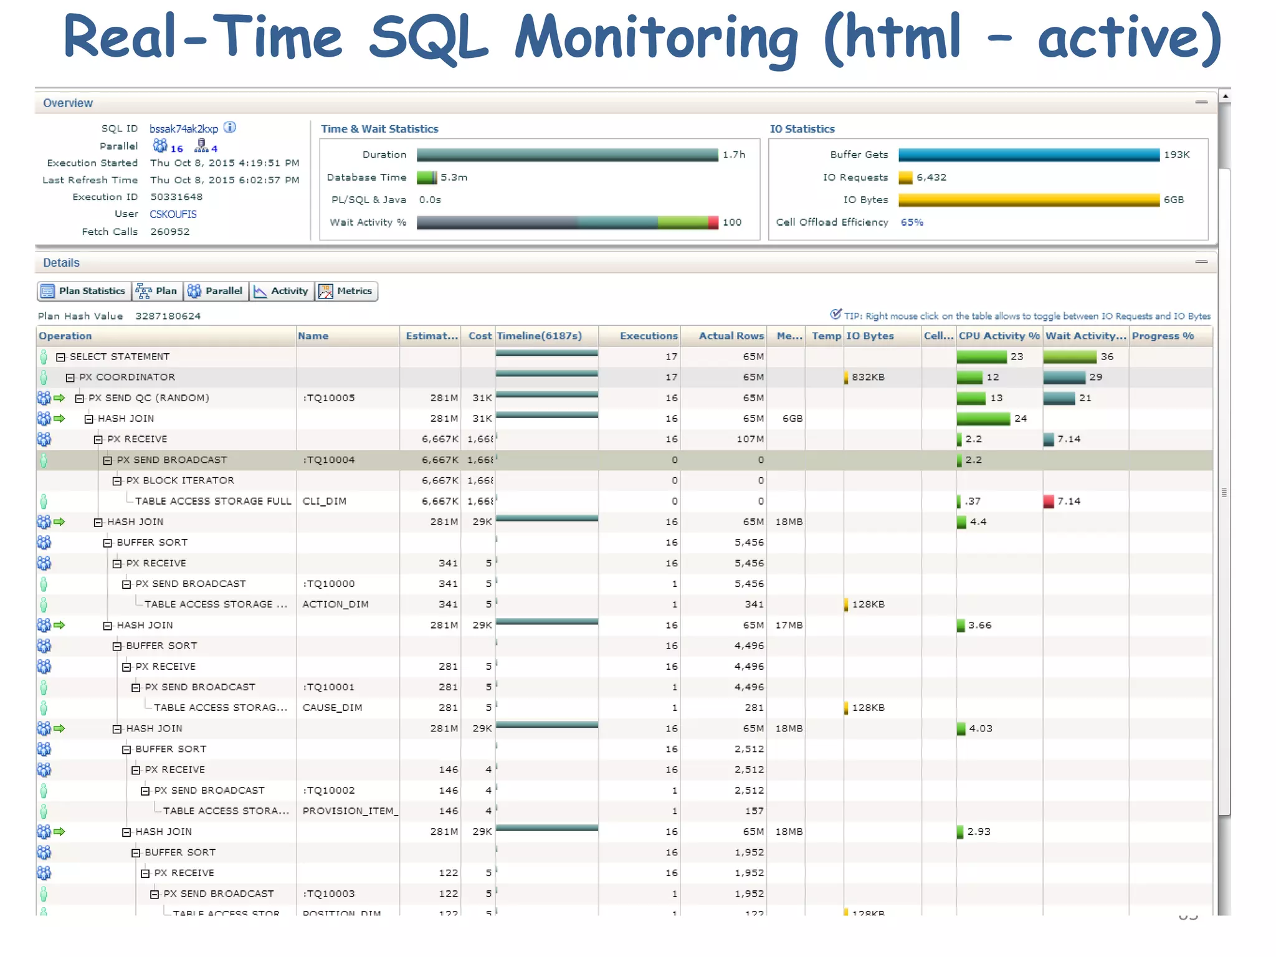Switch to the Metrics tab
Screen dimensions: 1276x957
346,291
